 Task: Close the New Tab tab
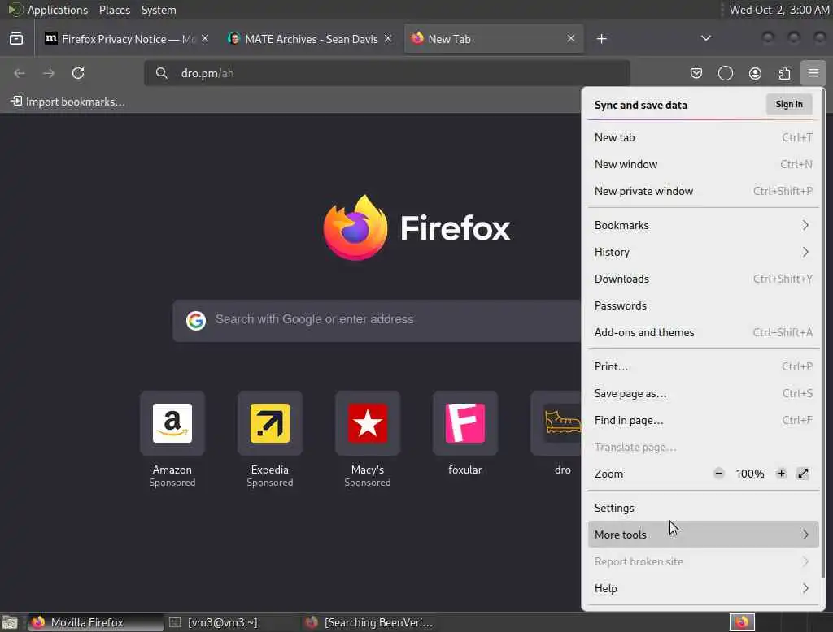point(570,38)
